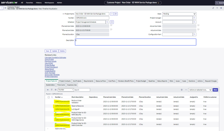
Task: Switch to the Cost Plans tab
Action: [112, 81]
